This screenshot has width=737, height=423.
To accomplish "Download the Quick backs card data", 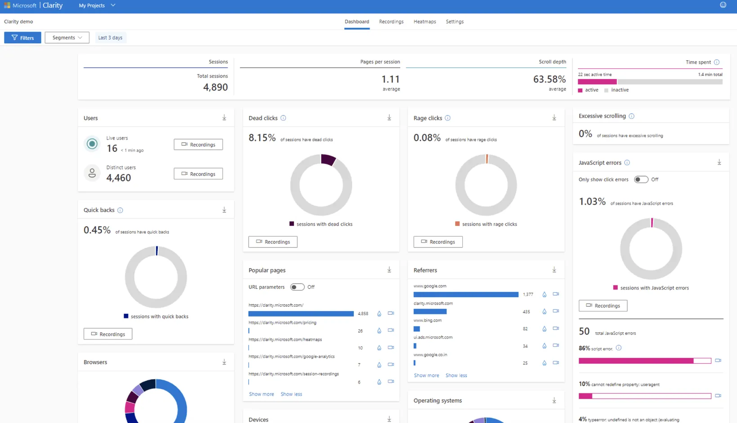I will coord(224,210).
